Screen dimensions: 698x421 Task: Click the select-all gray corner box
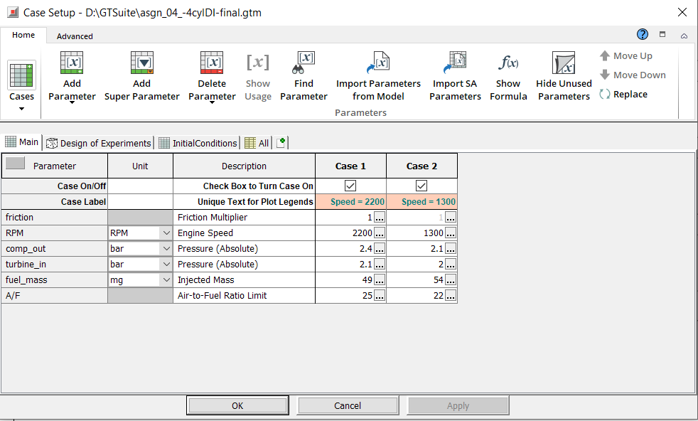tap(15, 163)
